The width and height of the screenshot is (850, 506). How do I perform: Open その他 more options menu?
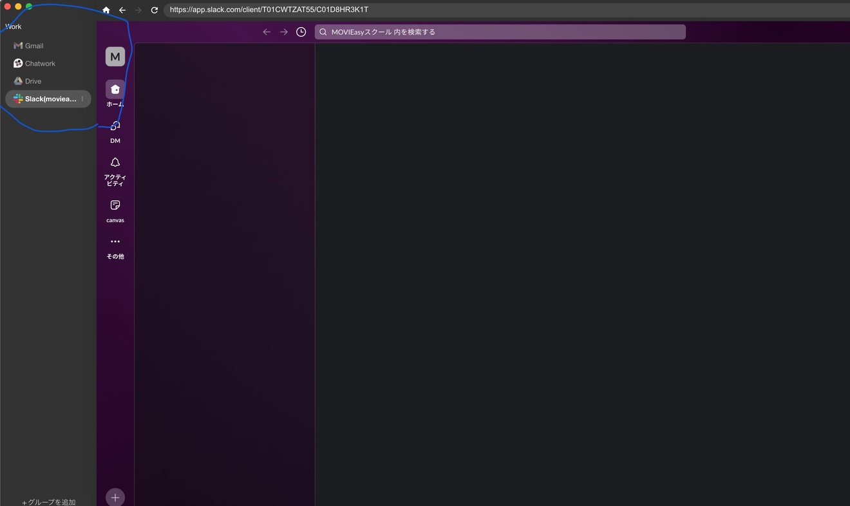(x=115, y=247)
